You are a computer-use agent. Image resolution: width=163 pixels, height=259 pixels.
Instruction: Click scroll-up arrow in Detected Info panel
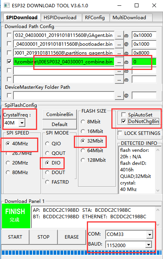[158, 150]
